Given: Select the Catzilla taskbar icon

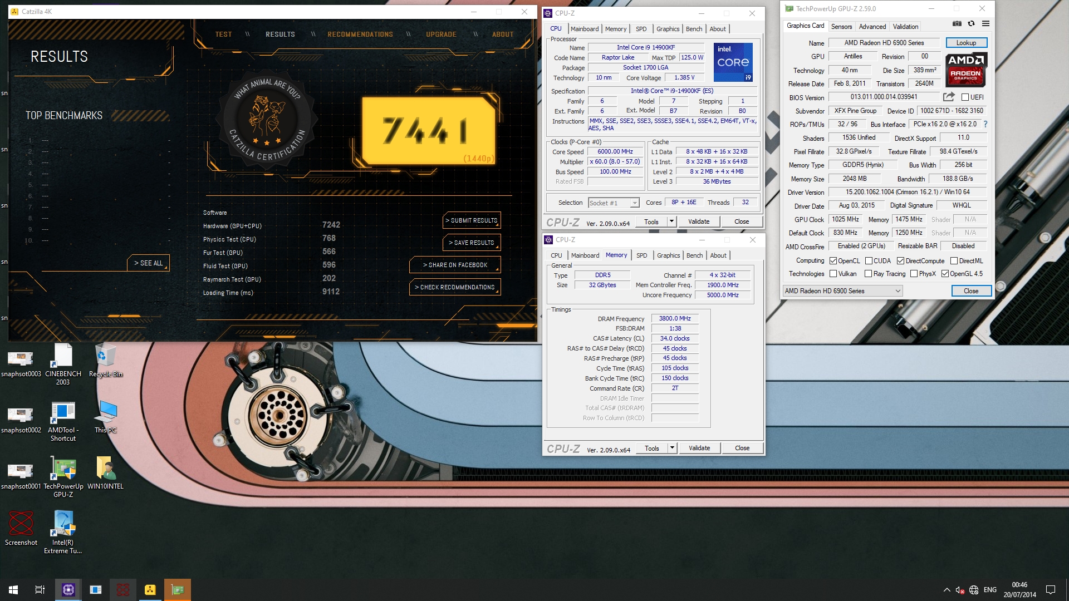Looking at the screenshot, I should click(x=150, y=590).
